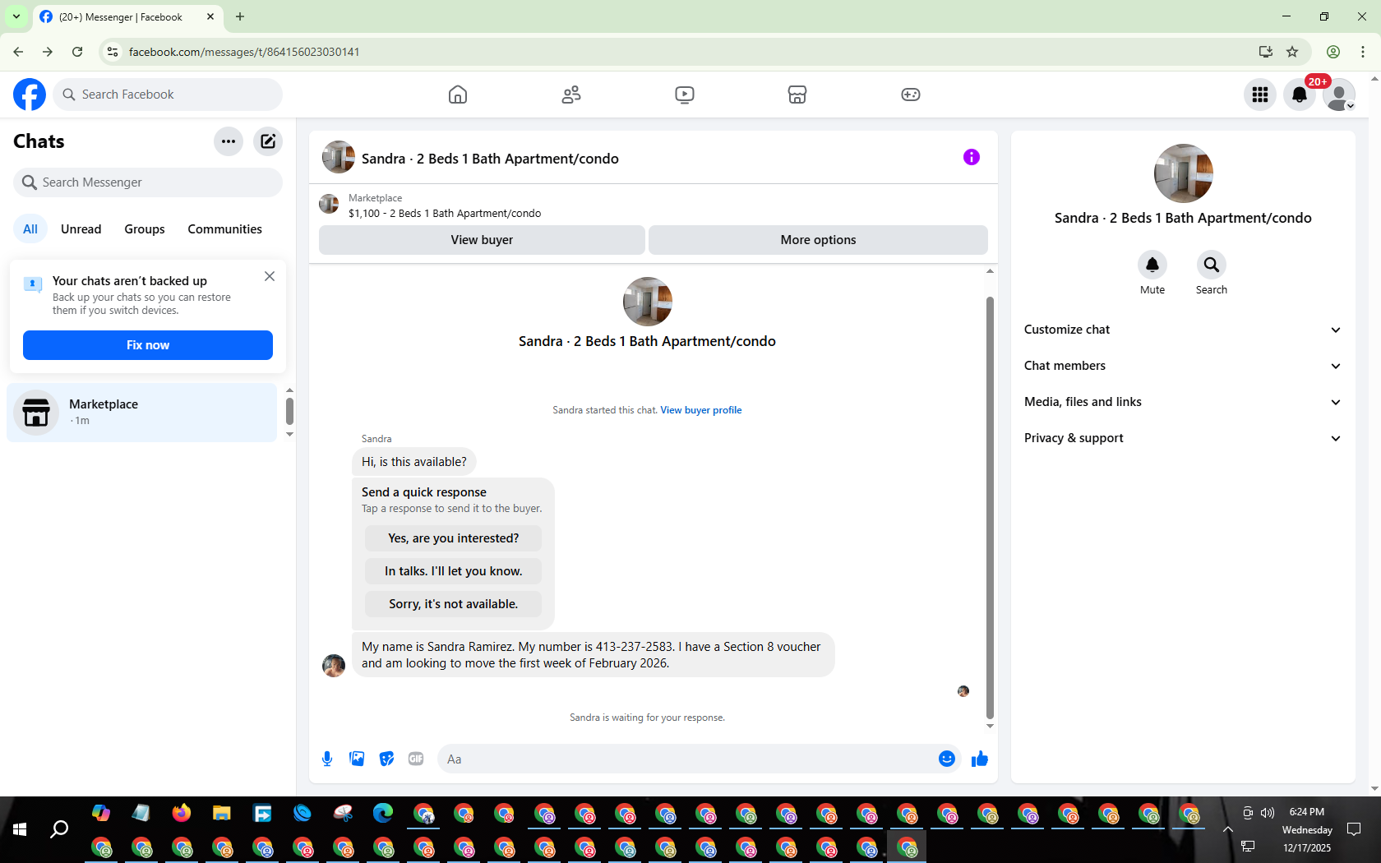Expand Privacy & support section
Screen dimensions: 1381x863
coord(1183,438)
